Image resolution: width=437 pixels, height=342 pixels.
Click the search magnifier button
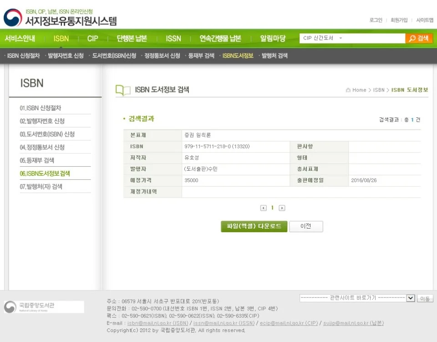point(419,38)
